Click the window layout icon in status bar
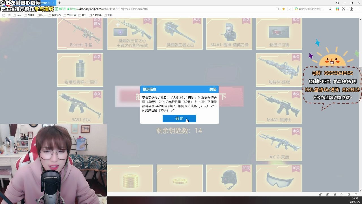The height and width of the screenshot is (204, 362). click(x=349, y=194)
